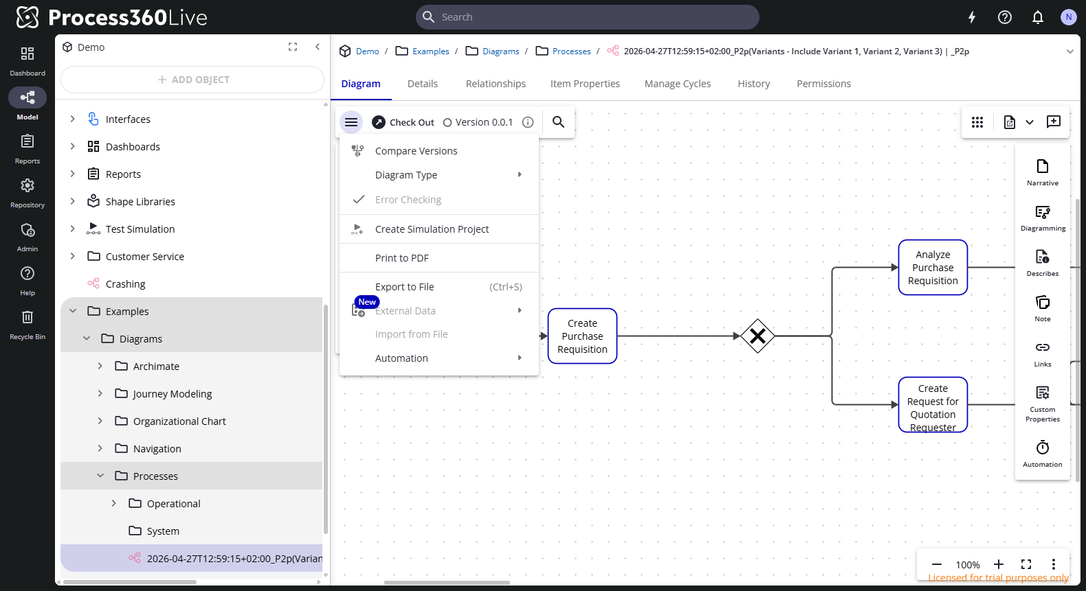Screen dimensions: 1086x591
Task: Expand the Customer Service folder
Action: point(73,256)
